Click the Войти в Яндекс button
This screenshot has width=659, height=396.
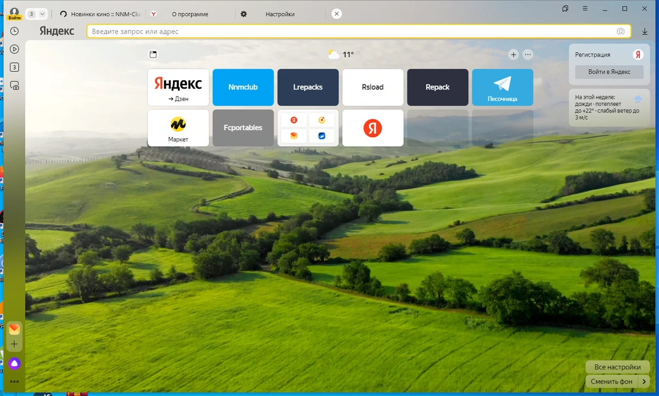(610, 71)
